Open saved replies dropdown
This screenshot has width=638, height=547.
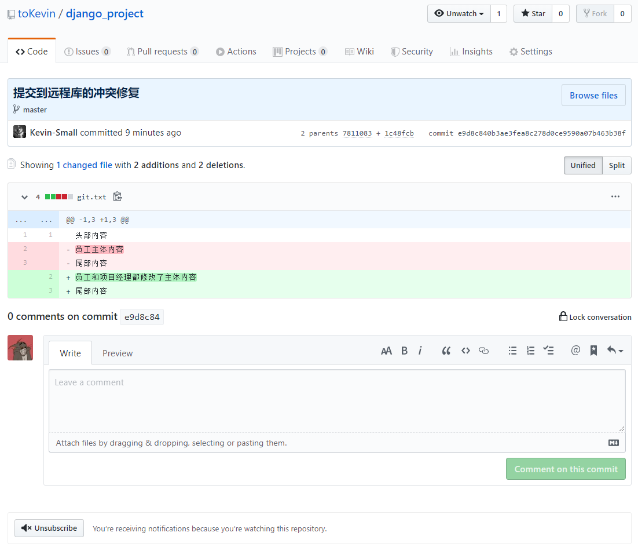pos(615,350)
